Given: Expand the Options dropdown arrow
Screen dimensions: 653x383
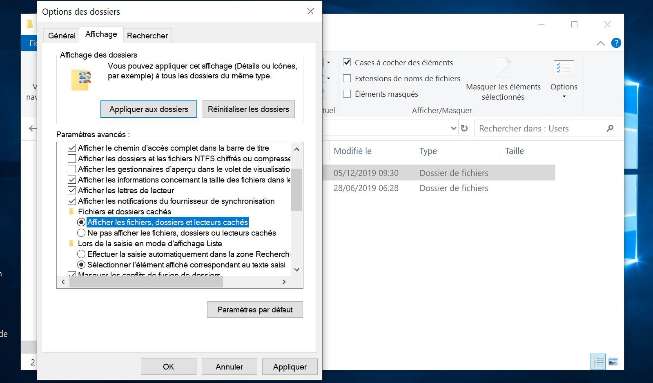Looking at the screenshot, I should 564,97.
